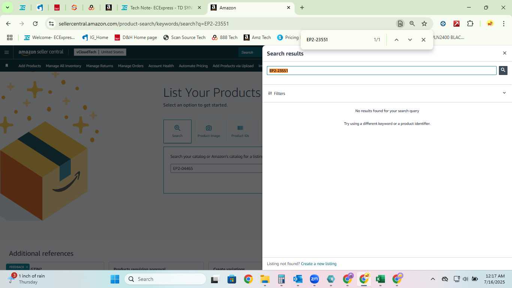Go to next find-in-page match
Screen dimensions: 512x288
(x=410, y=40)
